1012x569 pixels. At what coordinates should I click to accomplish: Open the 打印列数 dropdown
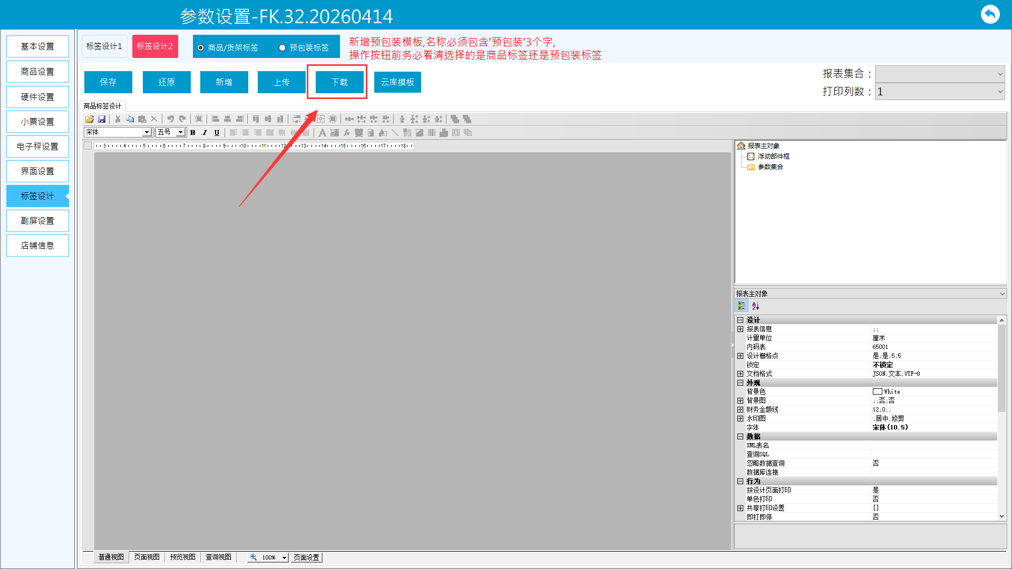click(940, 92)
